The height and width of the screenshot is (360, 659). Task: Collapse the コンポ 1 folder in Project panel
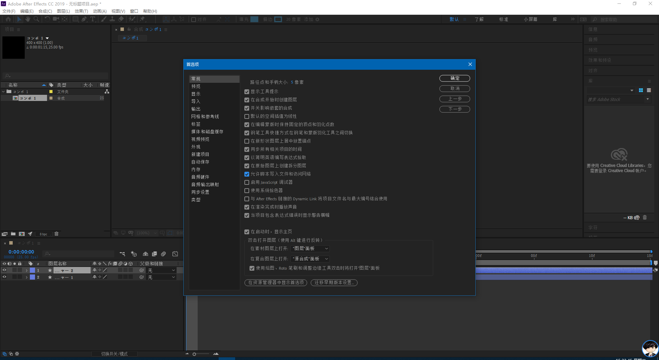click(3, 92)
